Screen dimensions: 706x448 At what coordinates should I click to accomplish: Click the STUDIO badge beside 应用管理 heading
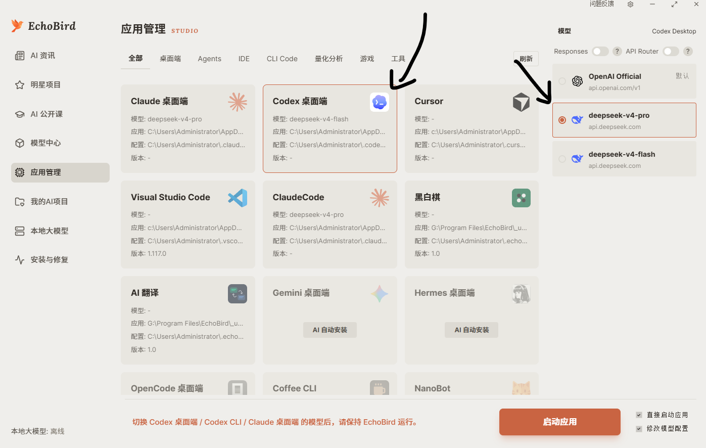point(185,31)
